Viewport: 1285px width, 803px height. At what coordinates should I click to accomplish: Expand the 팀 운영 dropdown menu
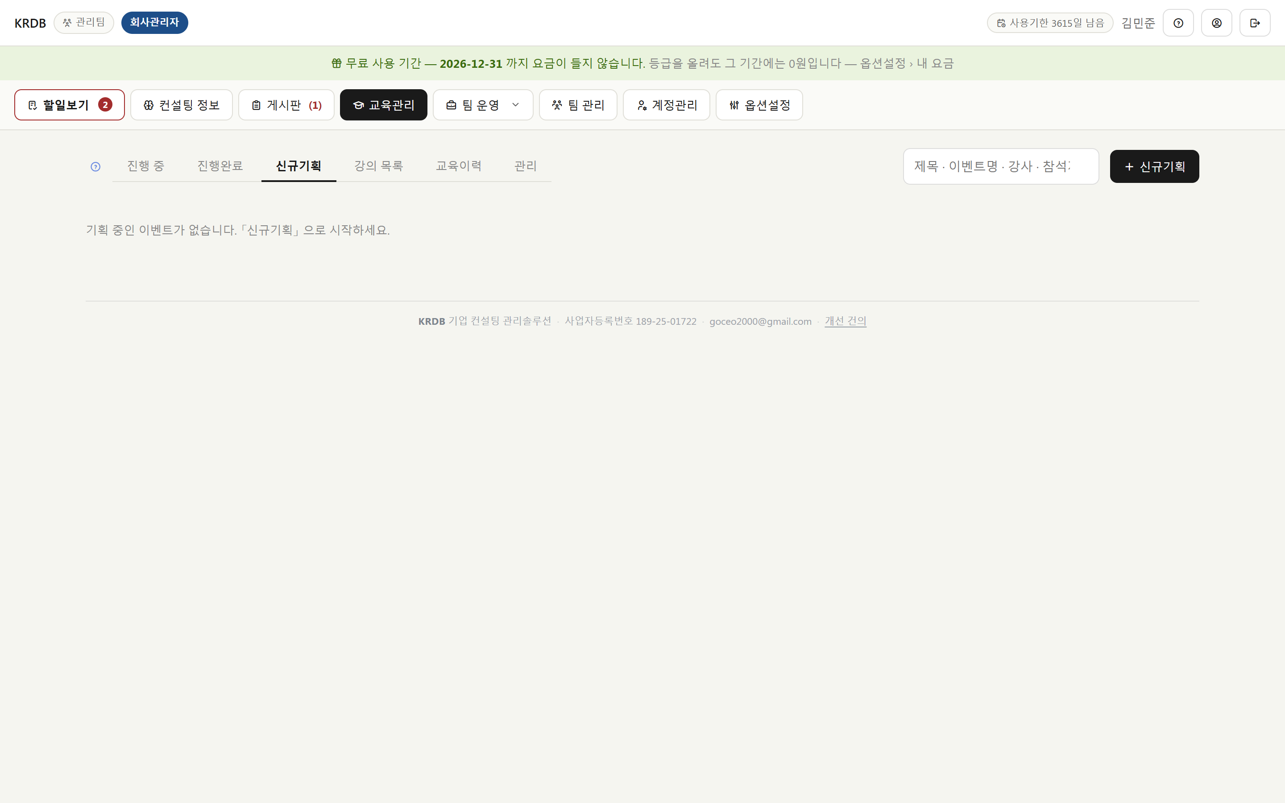[x=483, y=105]
